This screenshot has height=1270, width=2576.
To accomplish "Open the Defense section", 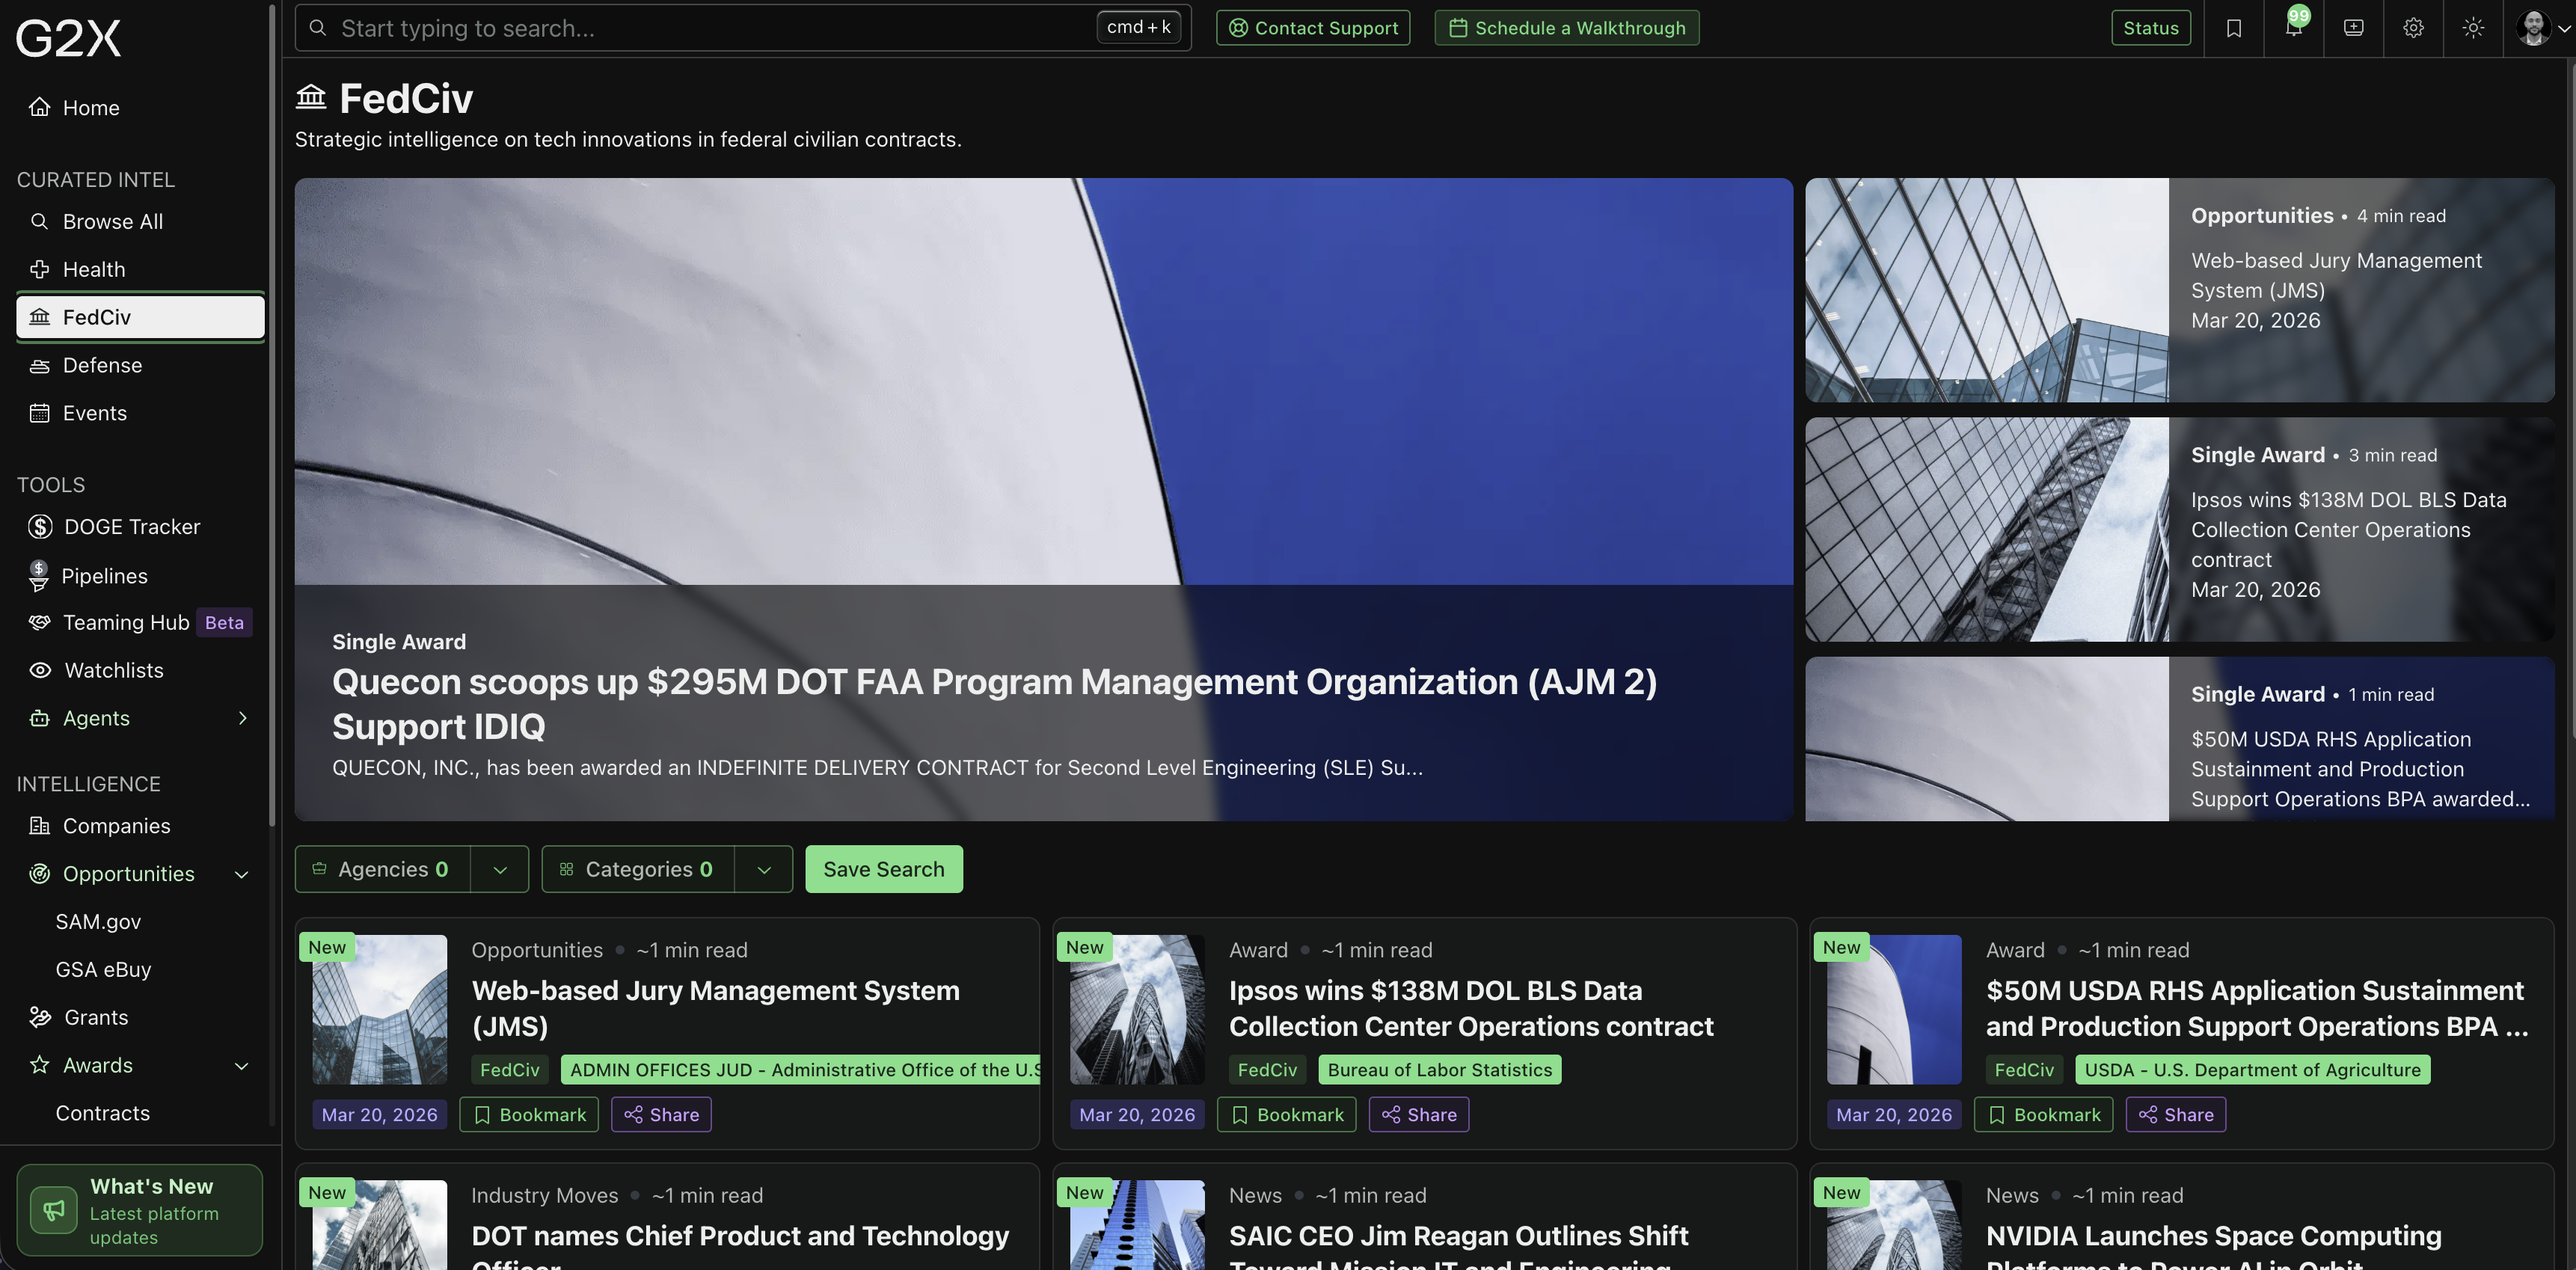I will (140, 366).
